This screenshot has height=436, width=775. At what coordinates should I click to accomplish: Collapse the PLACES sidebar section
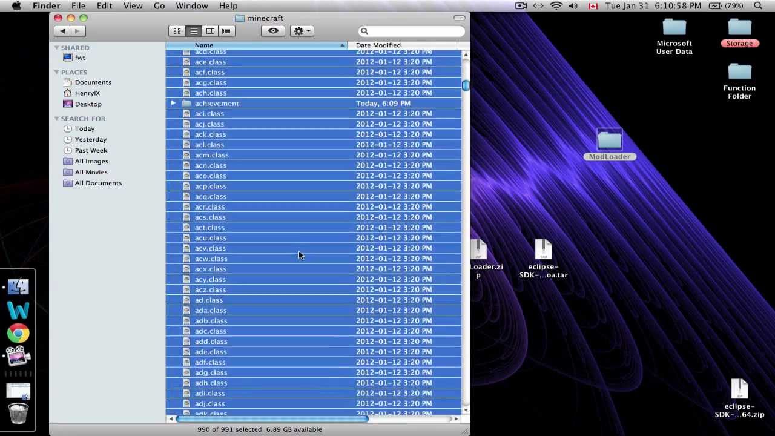pos(56,72)
